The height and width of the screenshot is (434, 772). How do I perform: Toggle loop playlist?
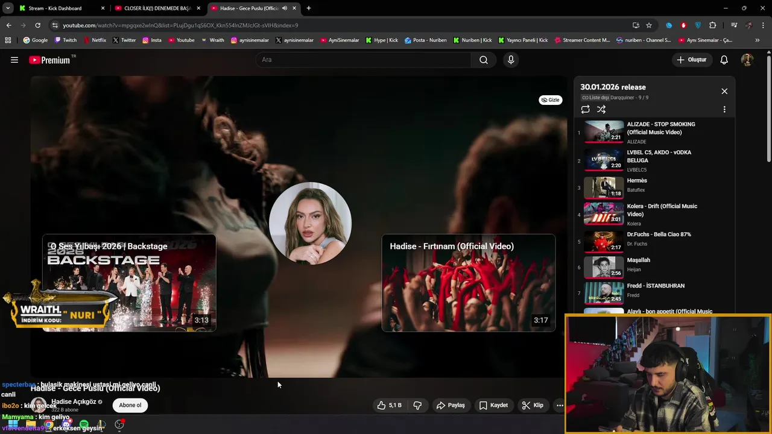click(x=585, y=109)
